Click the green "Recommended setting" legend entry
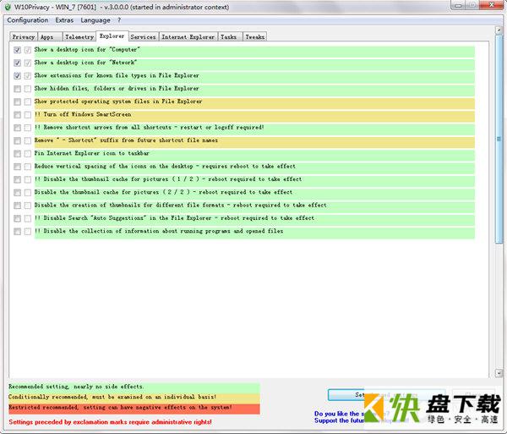The image size is (507, 434). [134, 387]
